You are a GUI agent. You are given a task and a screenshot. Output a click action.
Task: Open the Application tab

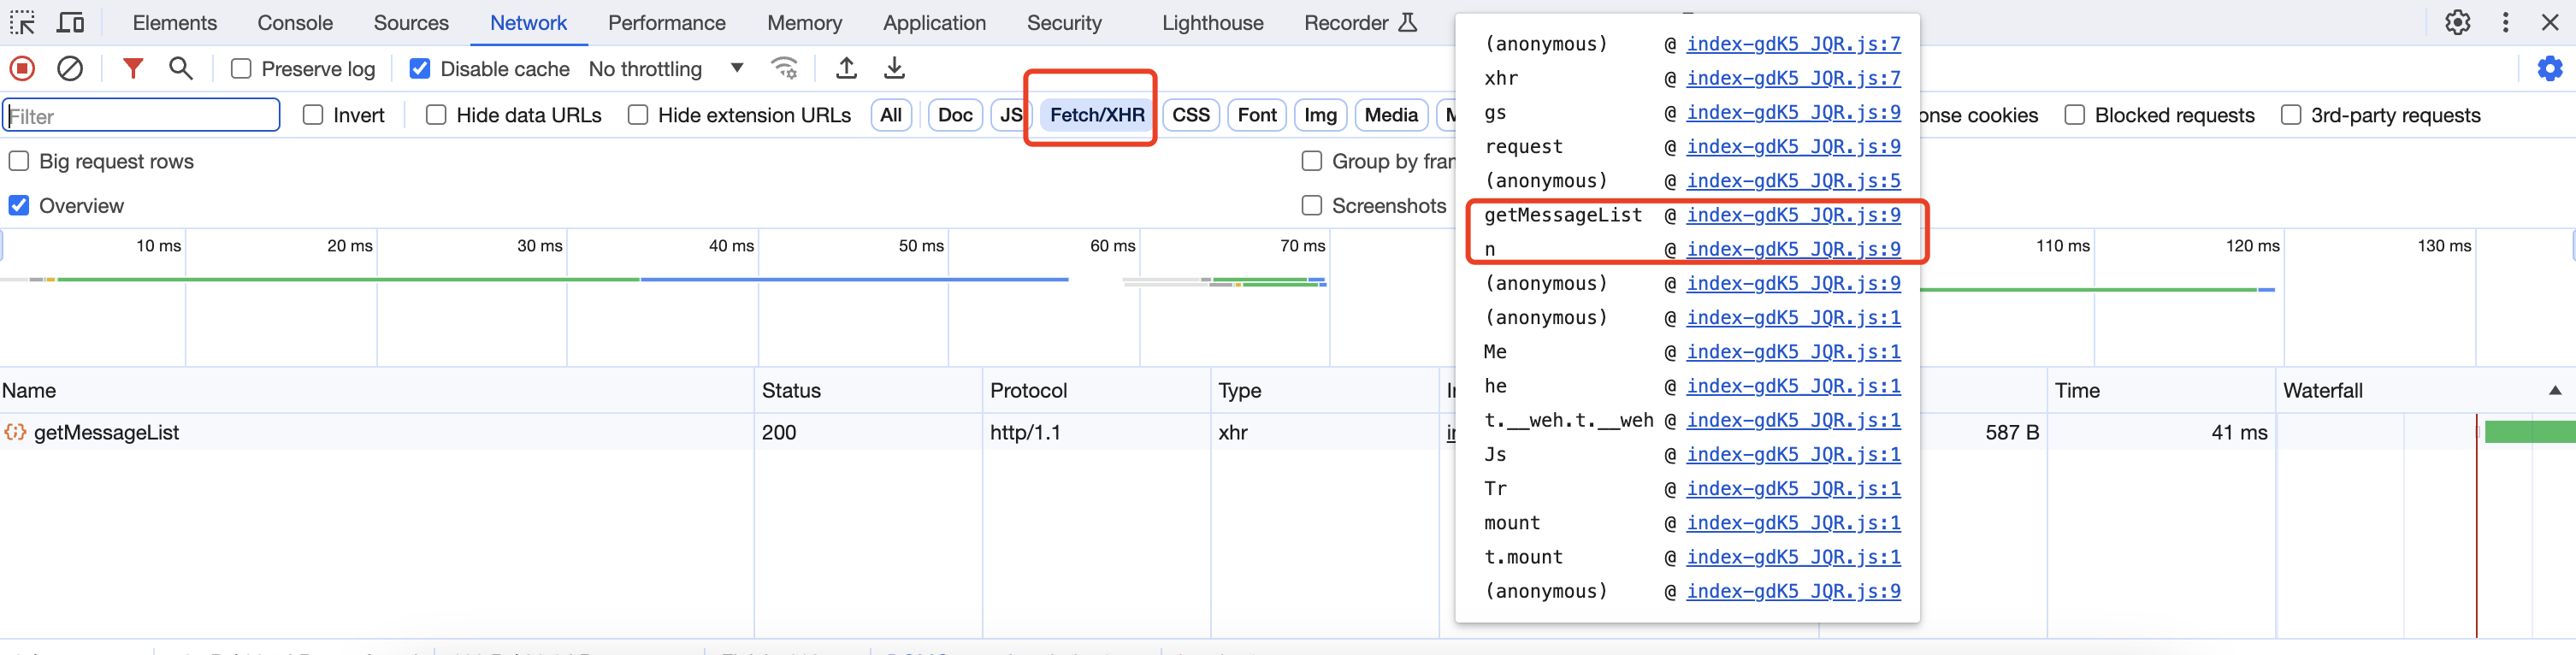click(x=933, y=23)
